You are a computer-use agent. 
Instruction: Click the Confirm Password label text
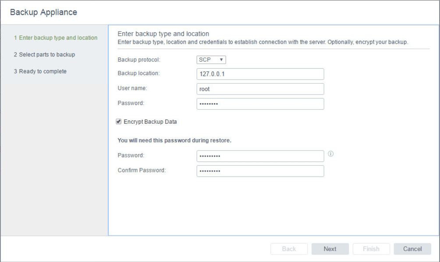coord(142,170)
